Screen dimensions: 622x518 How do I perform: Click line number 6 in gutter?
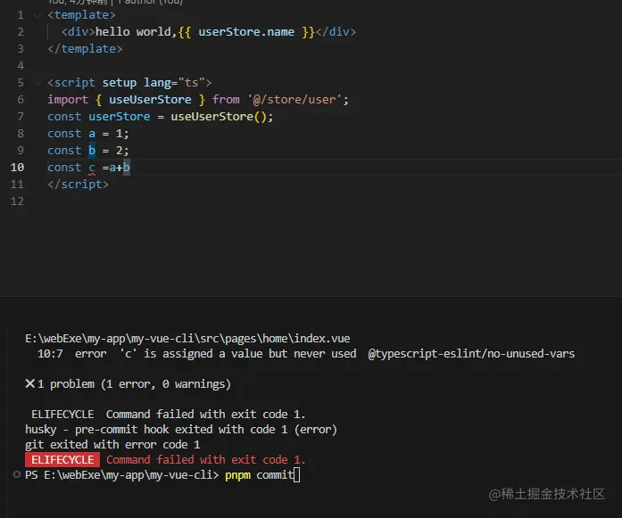tap(21, 100)
